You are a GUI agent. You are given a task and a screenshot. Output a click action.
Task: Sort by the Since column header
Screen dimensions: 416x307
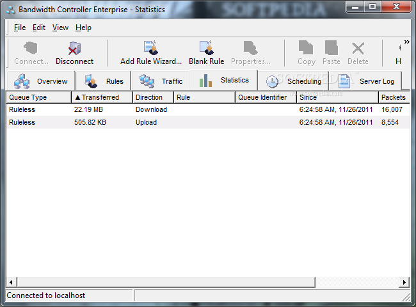(x=337, y=97)
